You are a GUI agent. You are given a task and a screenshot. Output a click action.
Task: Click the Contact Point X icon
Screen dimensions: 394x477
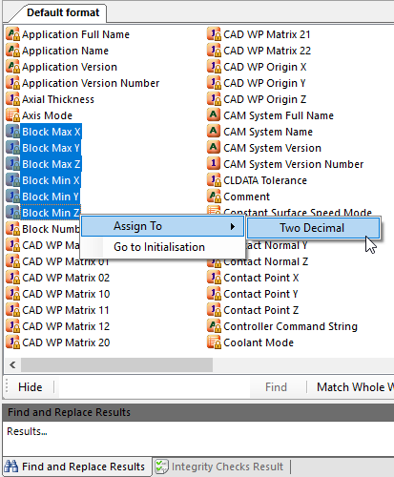tap(214, 278)
